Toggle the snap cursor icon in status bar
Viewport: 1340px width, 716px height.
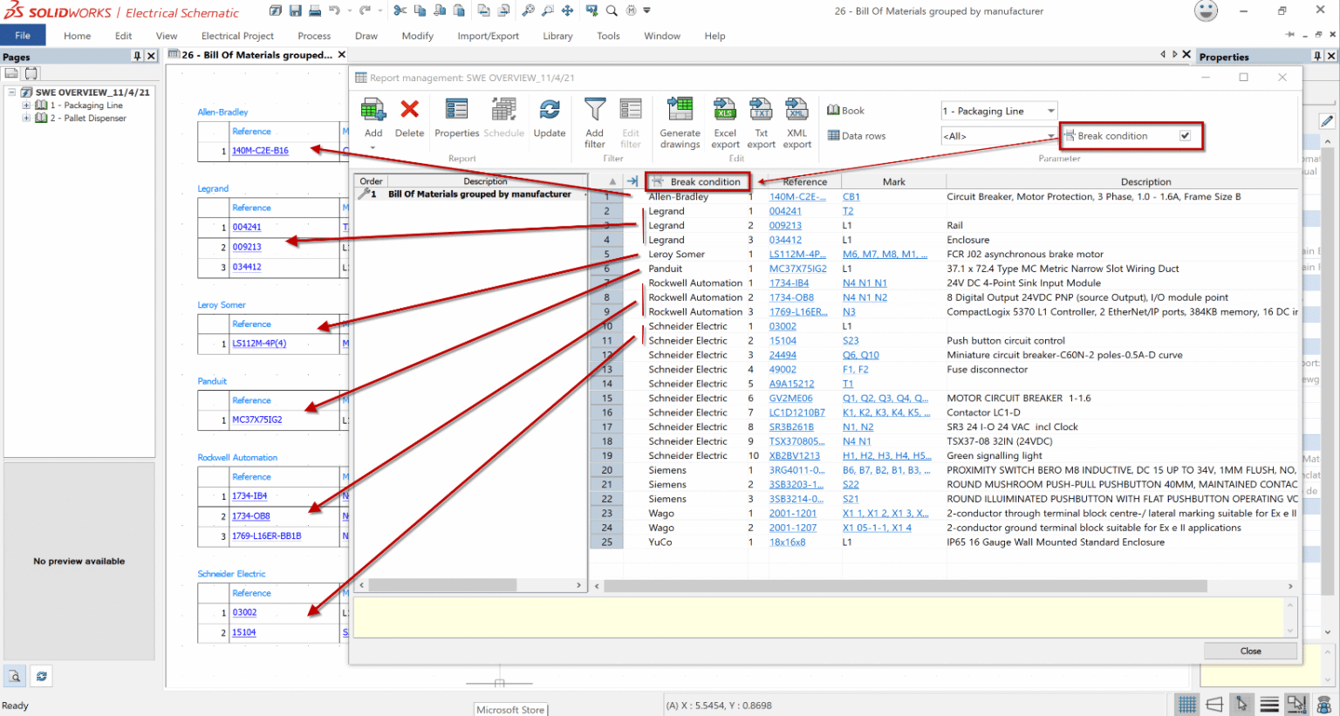[x=1242, y=704]
